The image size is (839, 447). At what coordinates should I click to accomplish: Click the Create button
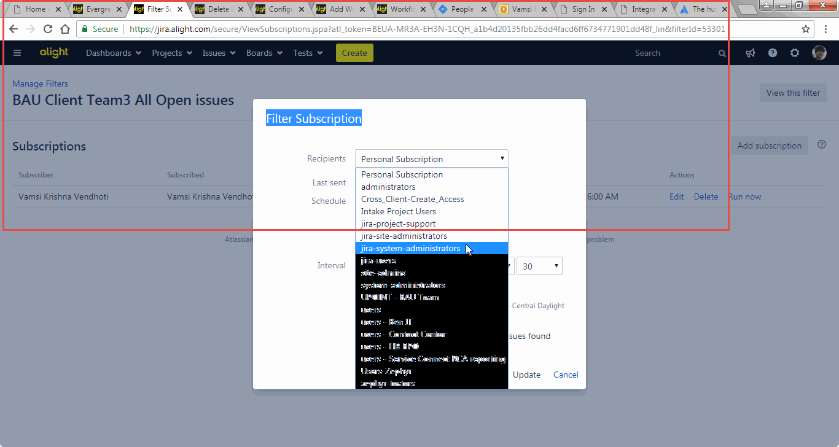354,53
